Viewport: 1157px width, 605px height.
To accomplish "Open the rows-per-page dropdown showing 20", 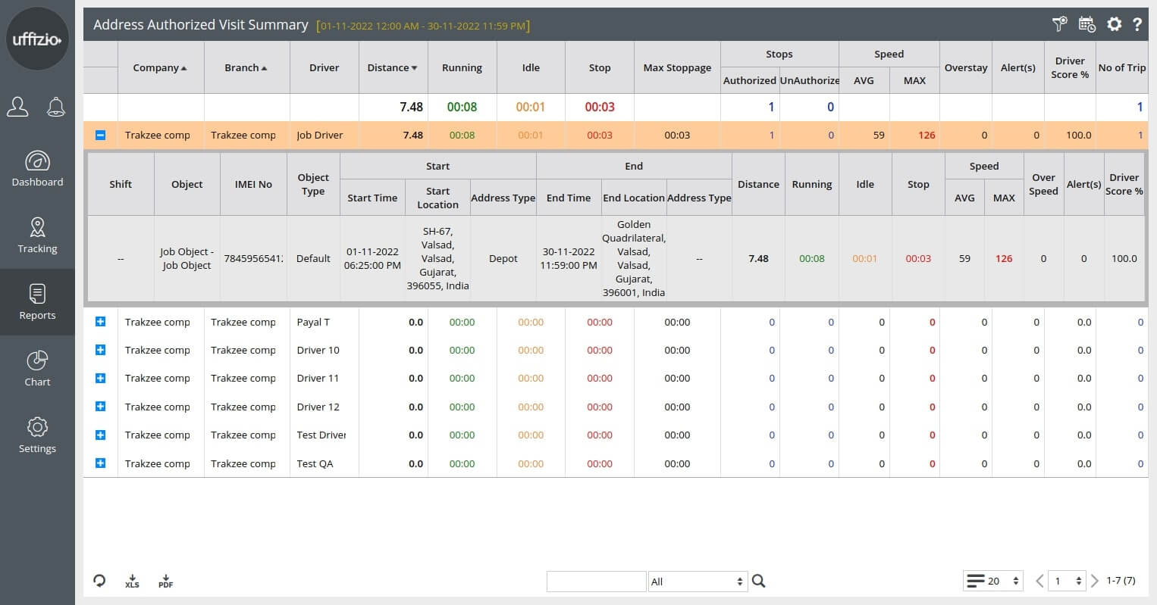I will 993,581.
